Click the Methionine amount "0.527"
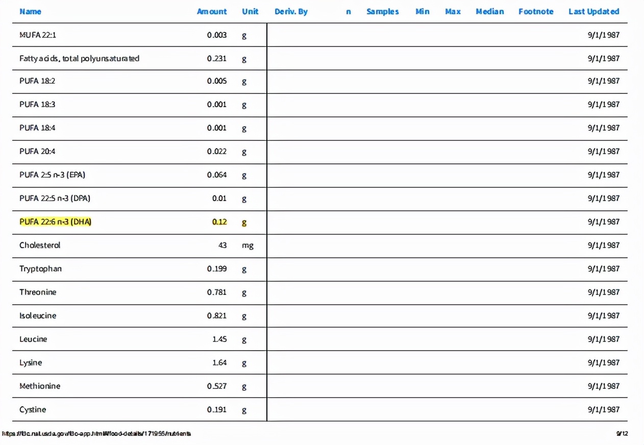The image size is (644, 445). point(217,386)
